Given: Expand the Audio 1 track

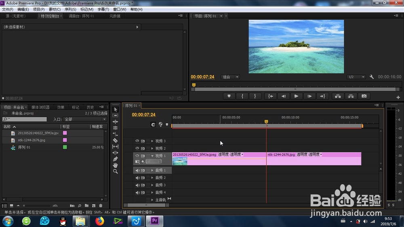Looking at the screenshot, I should coord(152,170).
